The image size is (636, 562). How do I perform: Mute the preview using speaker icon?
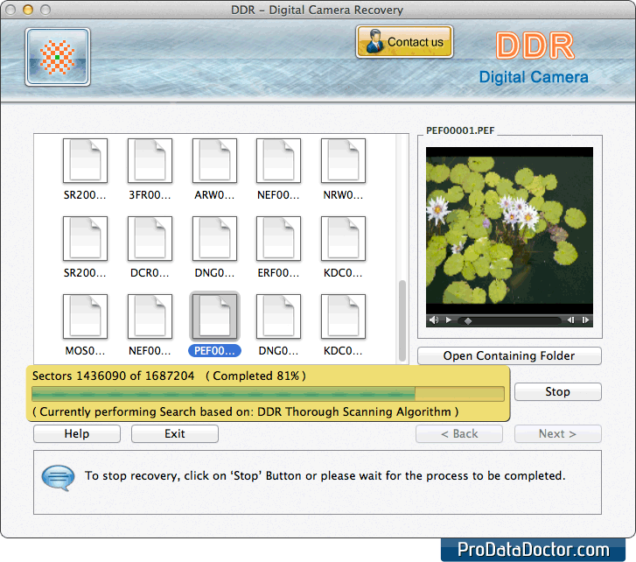coord(434,320)
